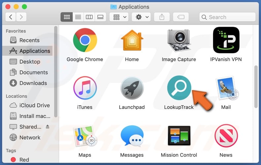
Task: Click the Recents sidebar icon
Action: point(13,40)
